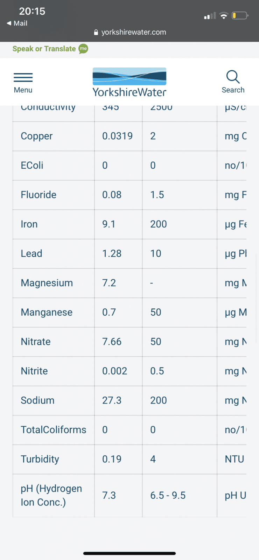Tap the Wi-Fi status icon
This screenshot has height=560, width=259.
(x=224, y=15)
